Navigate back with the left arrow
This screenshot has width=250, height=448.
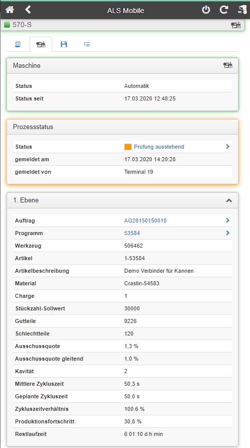(x=28, y=10)
